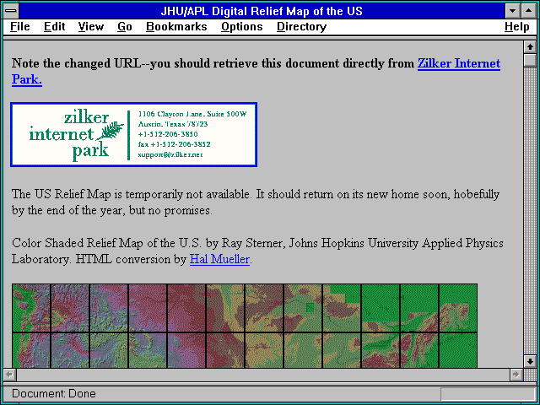Image resolution: width=540 pixels, height=405 pixels.
Task: Maximize the window with the up arrow
Action: point(528,11)
